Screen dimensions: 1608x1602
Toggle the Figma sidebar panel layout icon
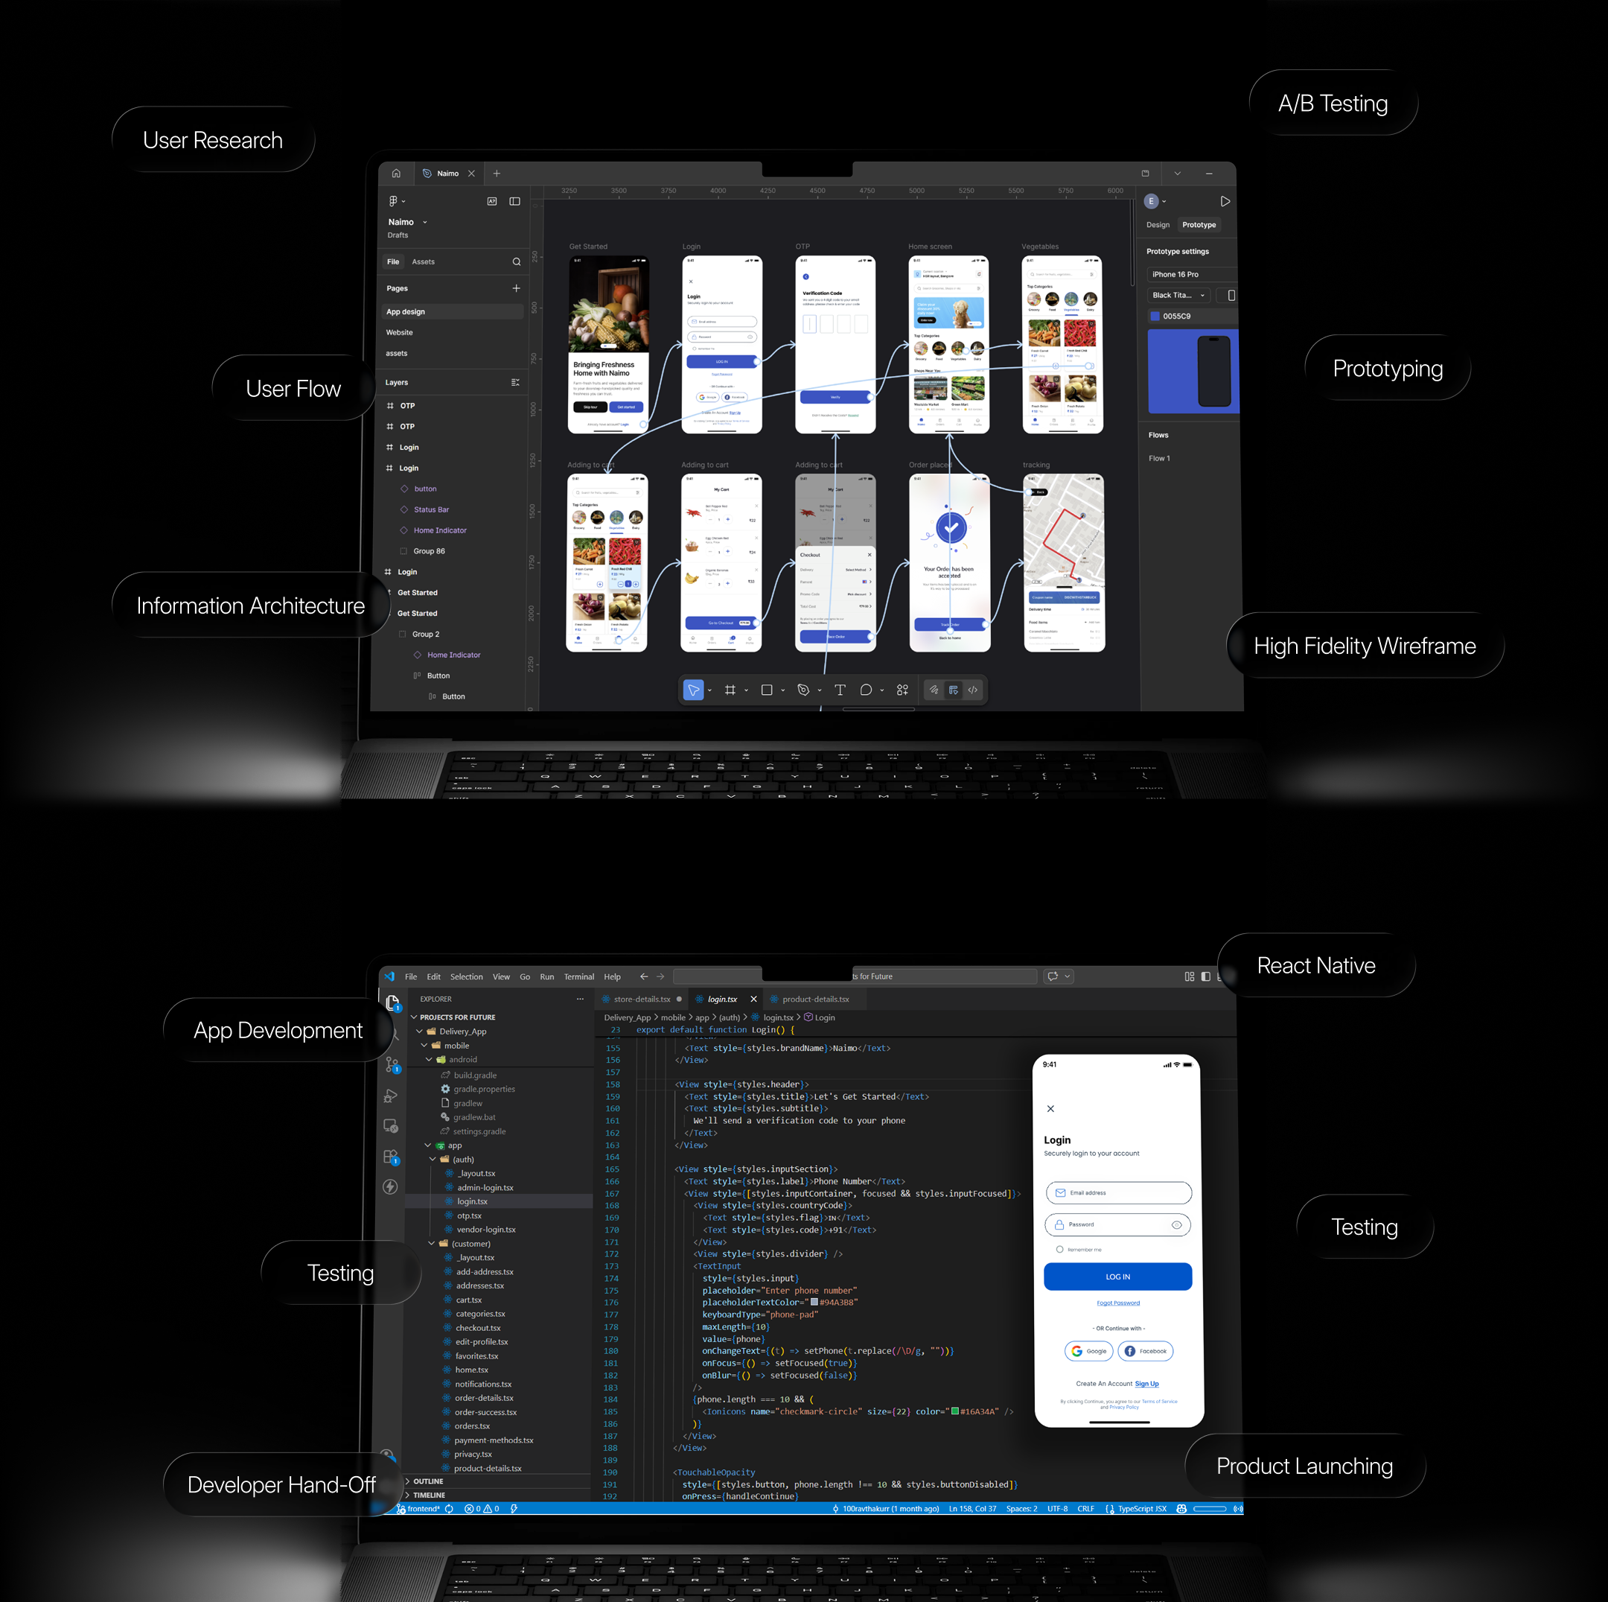click(x=514, y=202)
